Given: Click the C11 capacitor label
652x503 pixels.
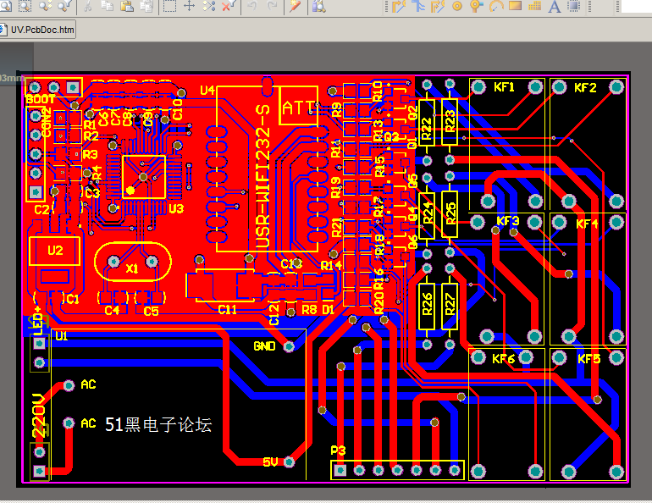Looking at the screenshot, I should (228, 309).
